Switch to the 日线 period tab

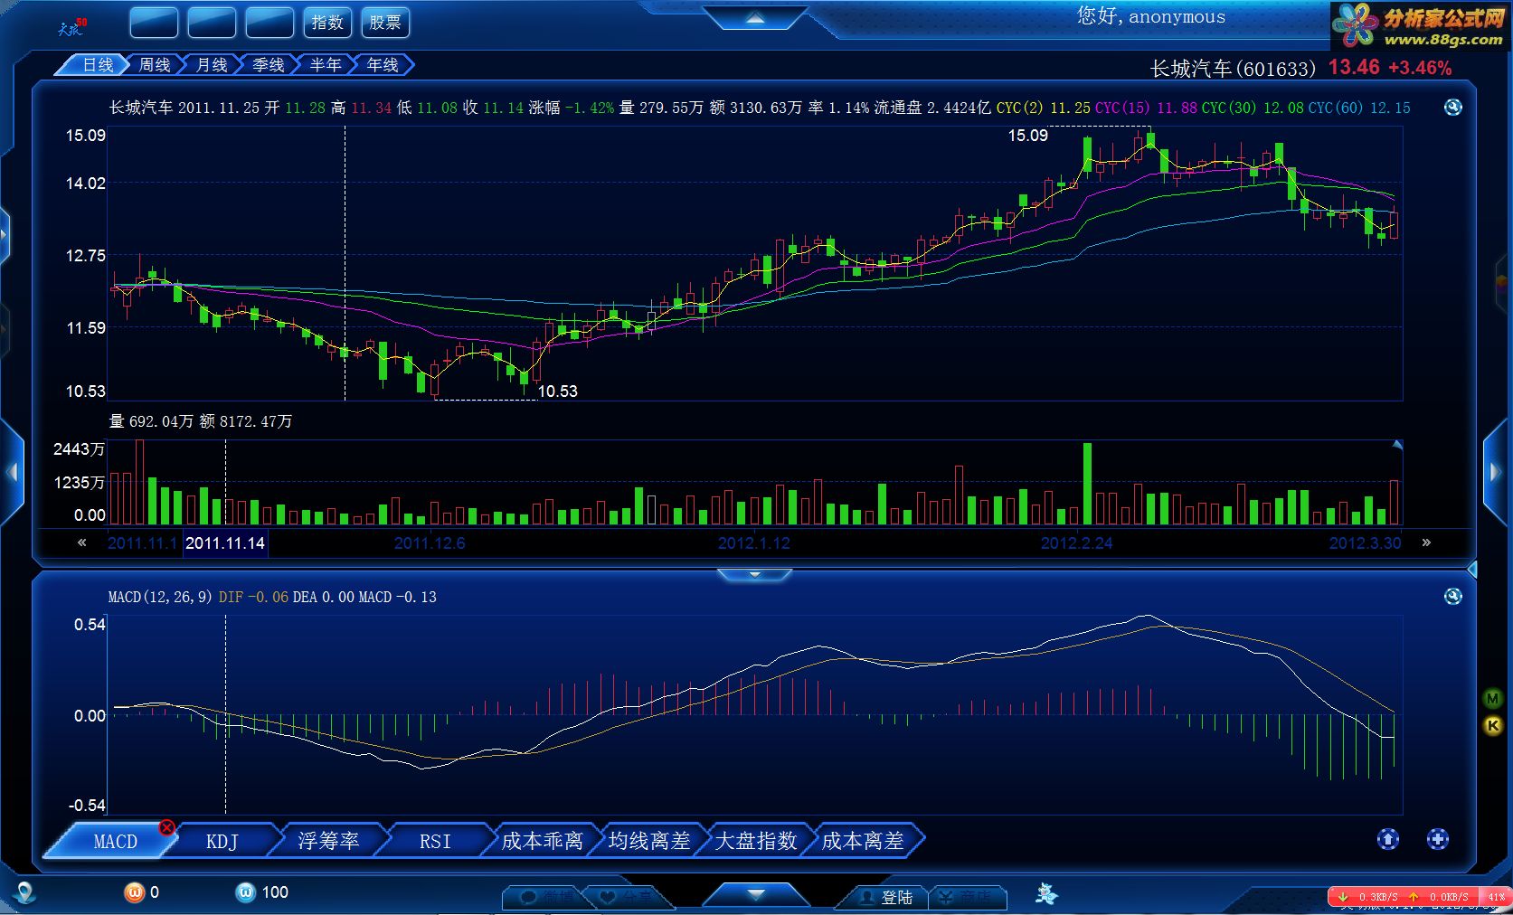point(96,65)
